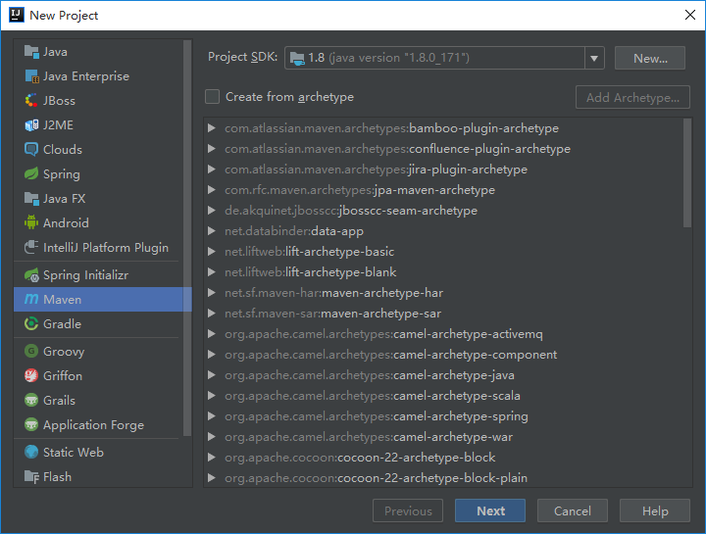The height and width of the screenshot is (534, 706).
Task: Select Static Web label
Action: click(x=74, y=452)
